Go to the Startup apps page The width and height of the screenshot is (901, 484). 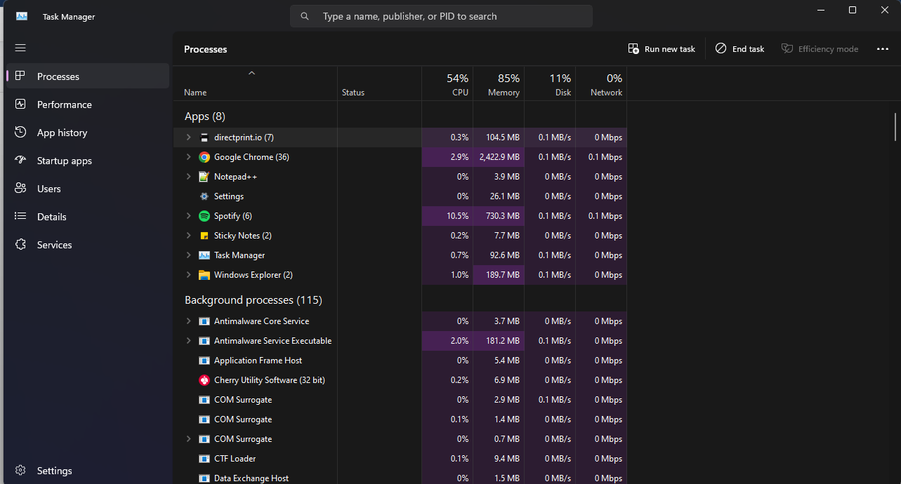coord(88,161)
